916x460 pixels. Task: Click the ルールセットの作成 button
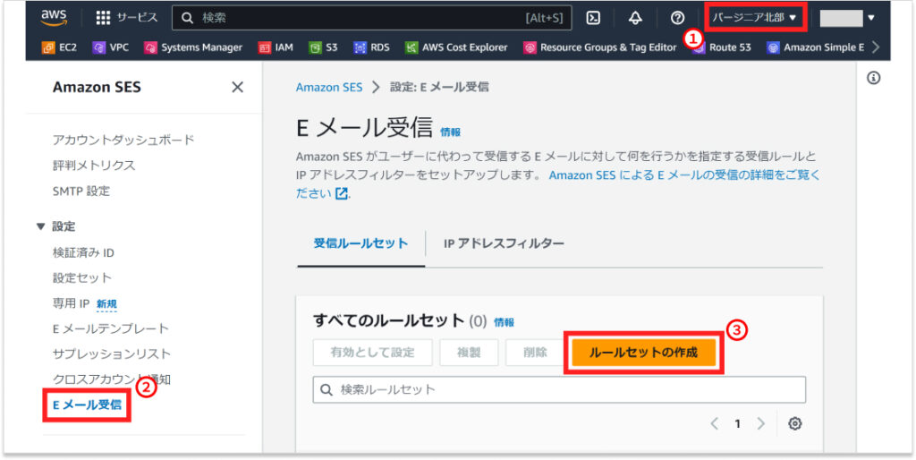[x=644, y=353]
